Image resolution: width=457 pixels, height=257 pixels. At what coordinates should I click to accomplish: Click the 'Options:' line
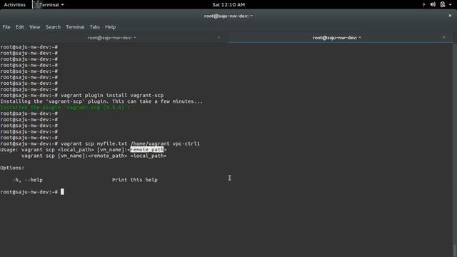[12, 168]
